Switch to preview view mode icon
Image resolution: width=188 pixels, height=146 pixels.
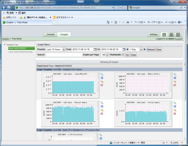[x=178, y=35]
